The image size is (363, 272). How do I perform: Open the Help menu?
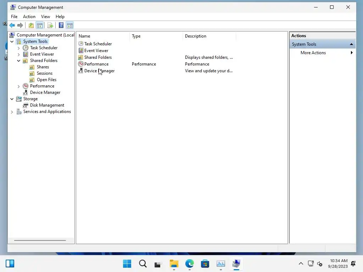click(60, 17)
